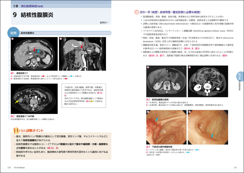
Task: Select the 症例 case badge
Action: (13, 33)
